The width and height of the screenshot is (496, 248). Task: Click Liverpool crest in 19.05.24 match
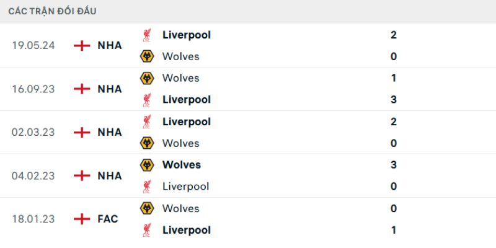coord(147,35)
